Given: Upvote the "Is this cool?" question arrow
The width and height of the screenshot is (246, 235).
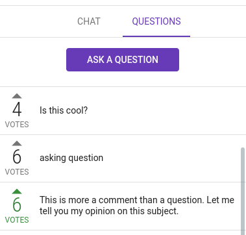Looking at the screenshot, I should coord(17,96).
